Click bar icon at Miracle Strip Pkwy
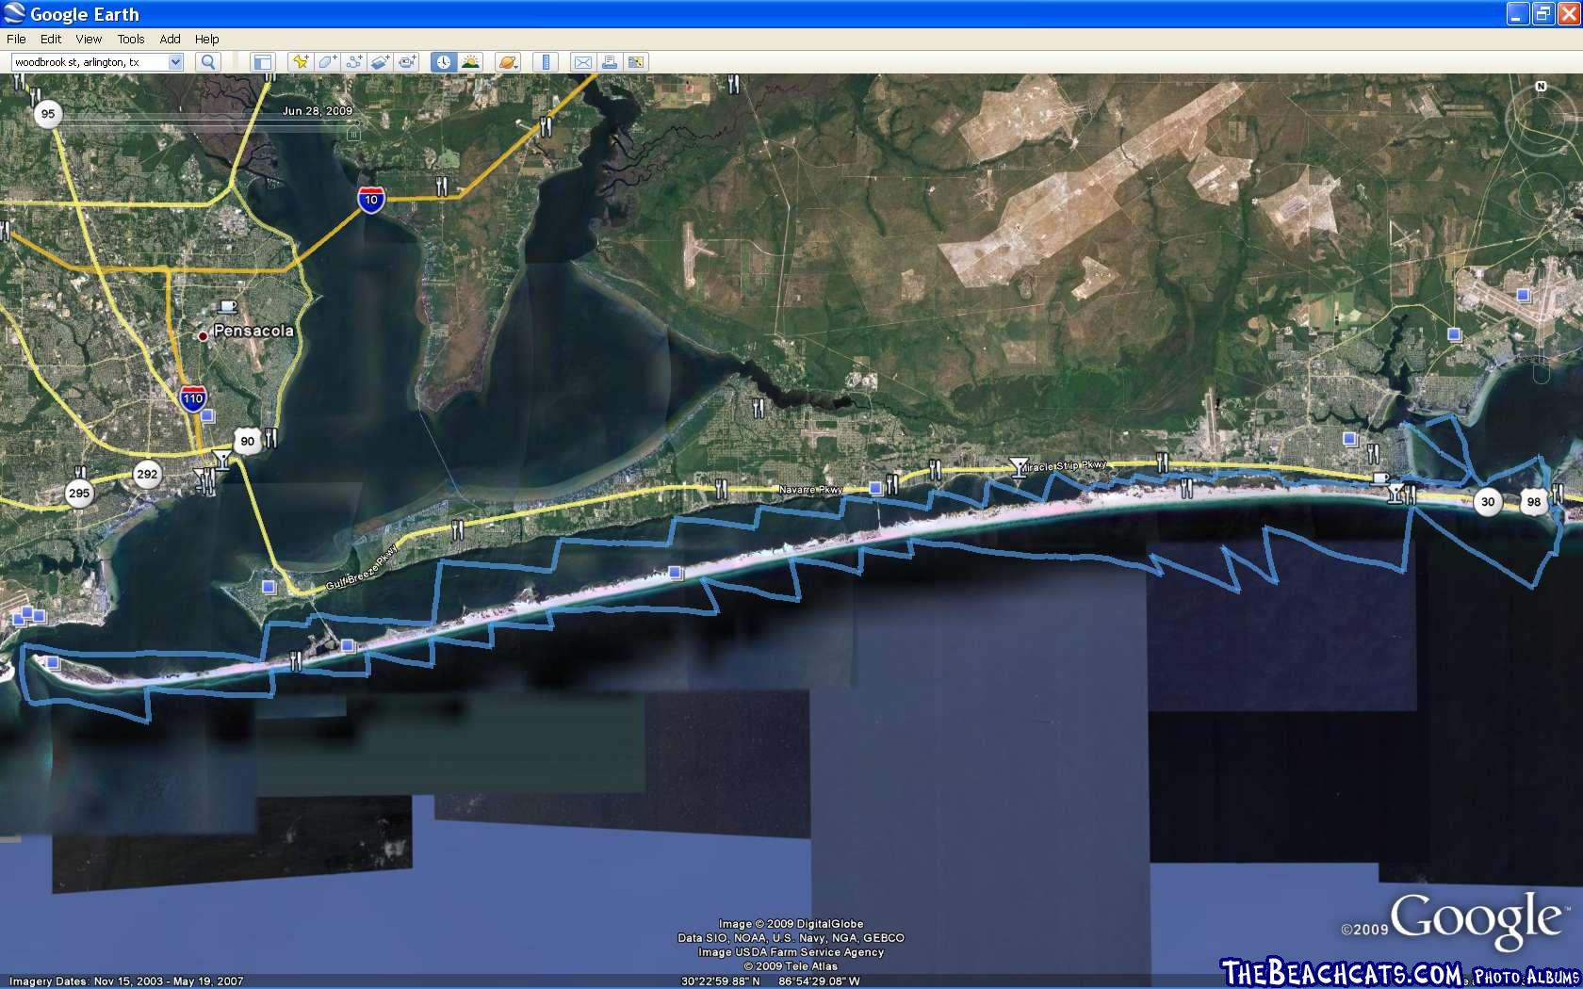The height and width of the screenshot is (989, 1583). pos(1019,466)
